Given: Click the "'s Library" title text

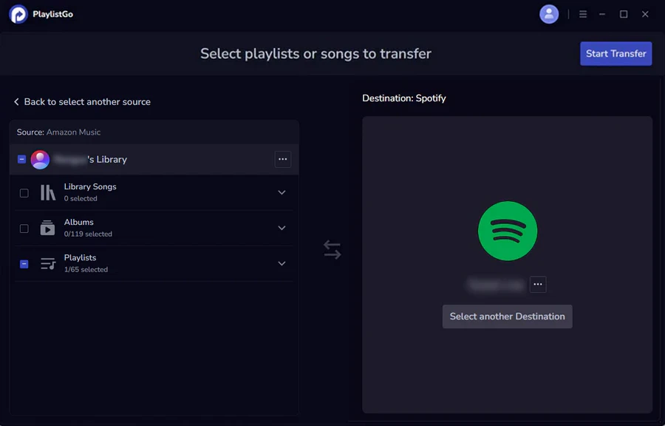Looking at the screenshot, I should pyautogui.click(x=107, y=160).
